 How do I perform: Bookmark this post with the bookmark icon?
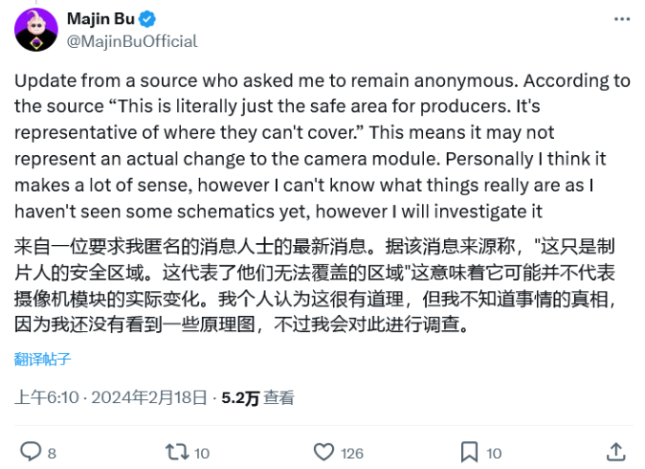[469, 451]
